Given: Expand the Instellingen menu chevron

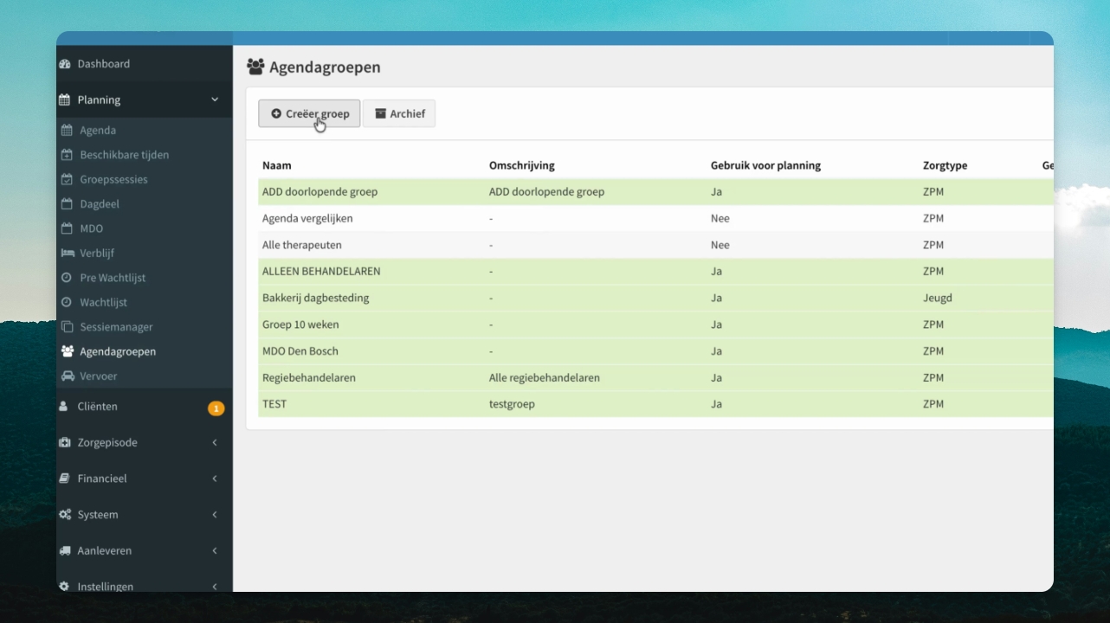Looking at the screenshot, I should (215, 587).
